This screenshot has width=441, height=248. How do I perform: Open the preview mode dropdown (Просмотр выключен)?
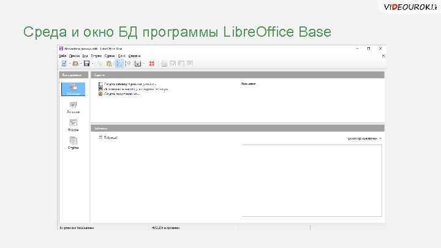[364, 138]
